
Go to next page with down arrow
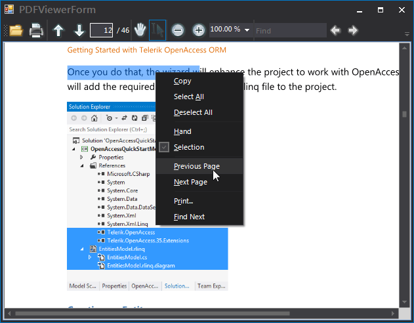79,30
